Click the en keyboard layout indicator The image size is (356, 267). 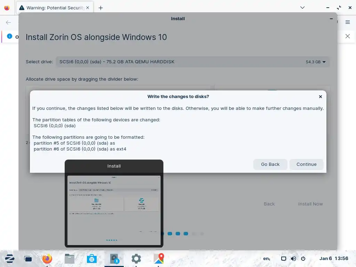click(267, 259)
